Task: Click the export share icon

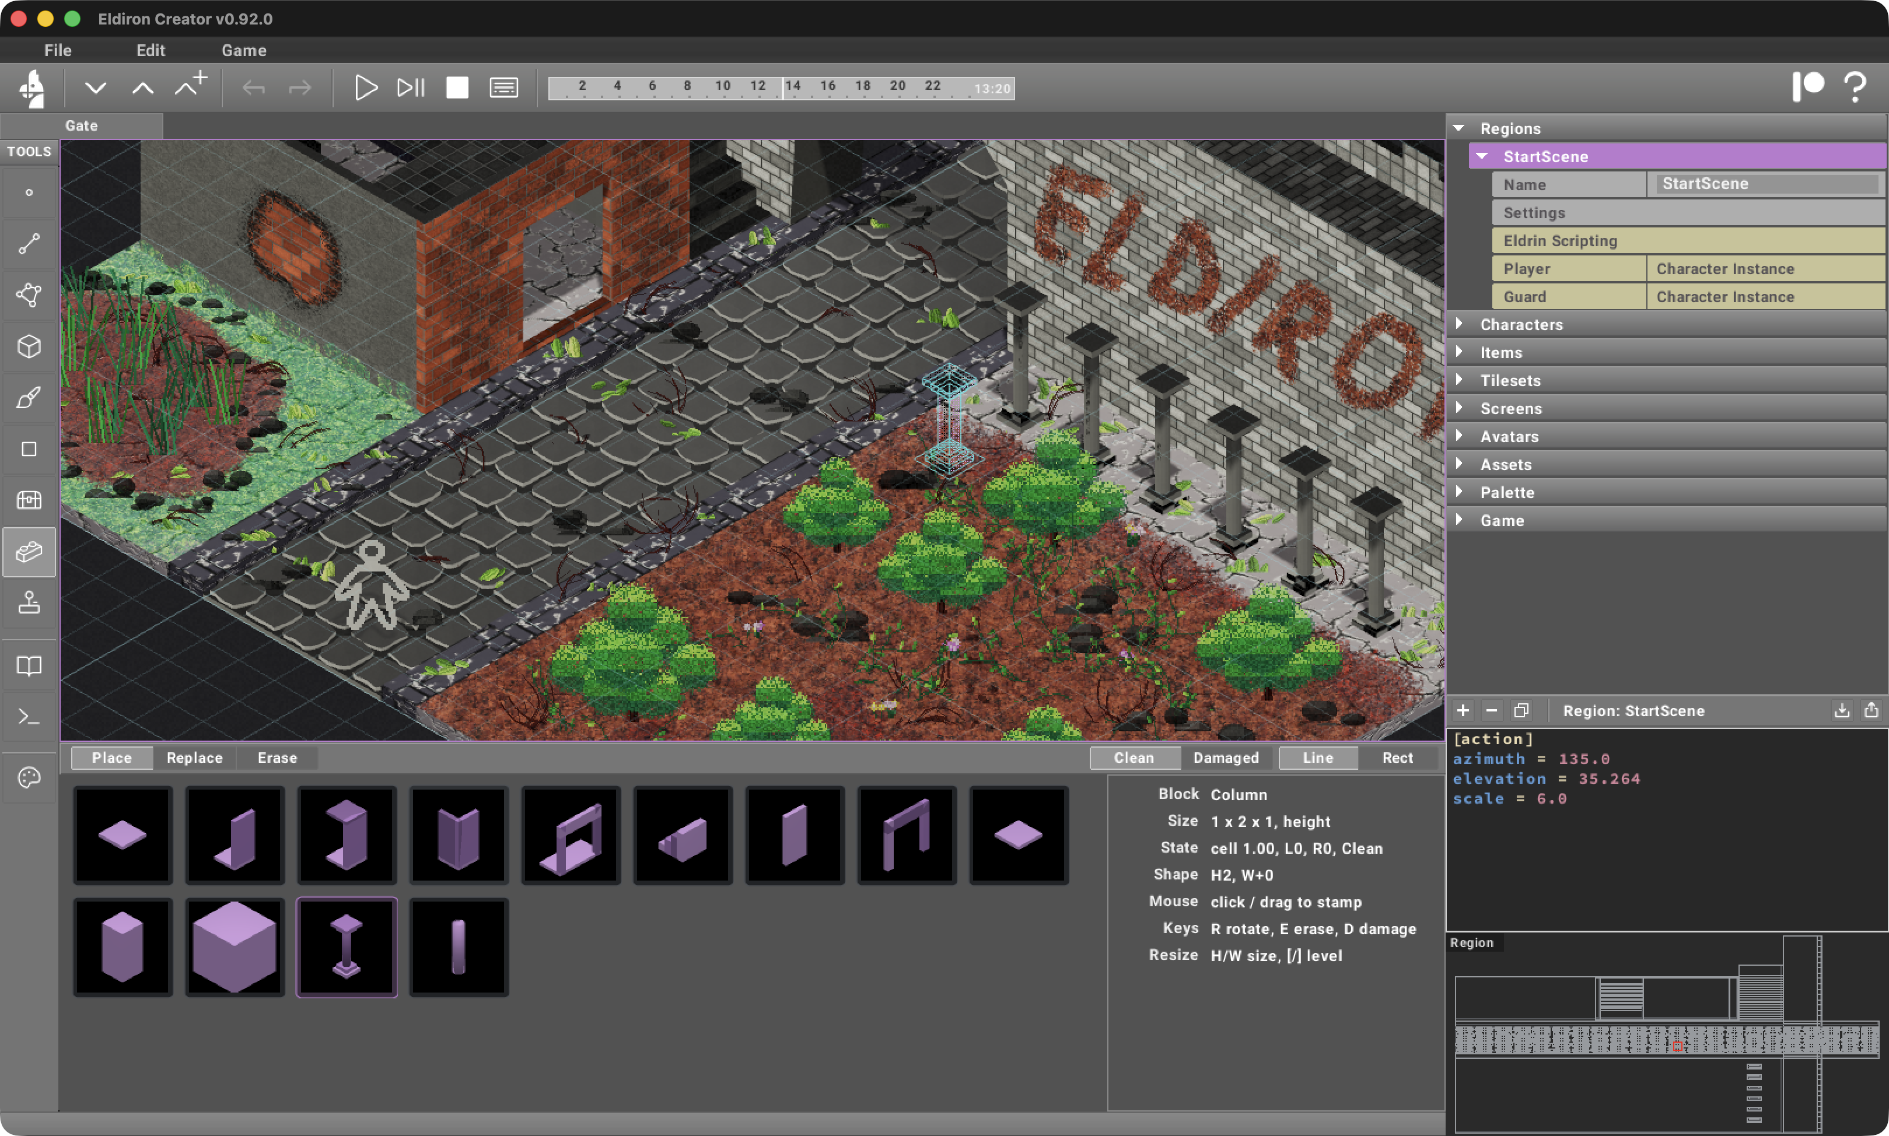Action: pyautogui.click(x=1871, y=710)
